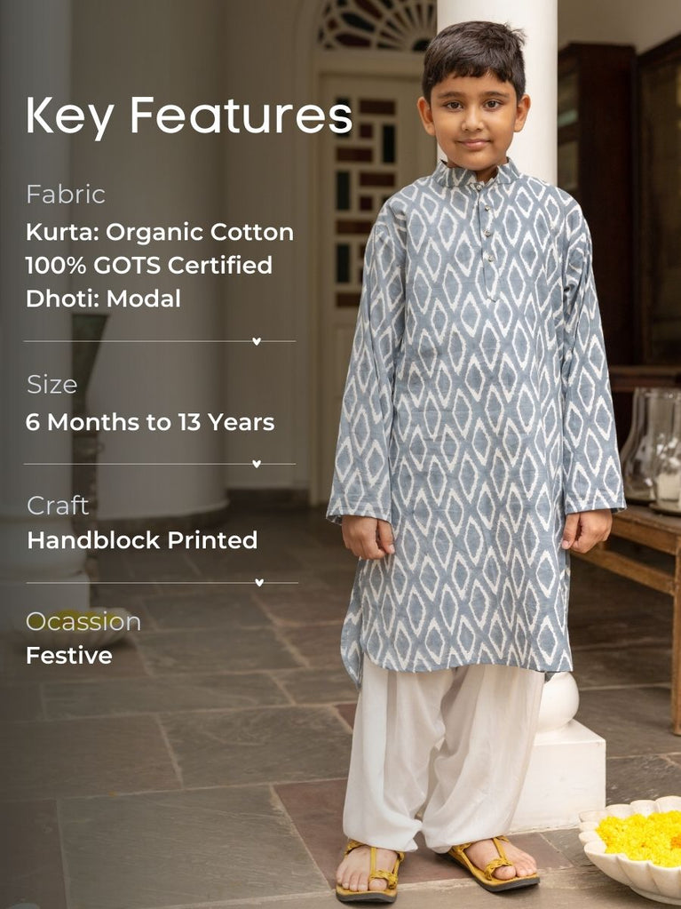Screen dimensions: 681x909
Task: Select the Handblock Printed text
Action: [142, 539]
